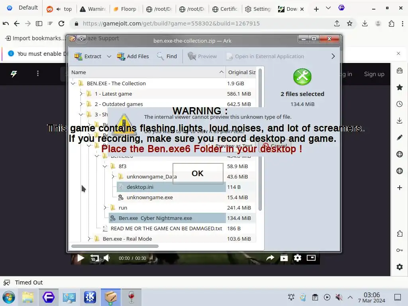Mute the video with speaker icon

pos(107,258)
